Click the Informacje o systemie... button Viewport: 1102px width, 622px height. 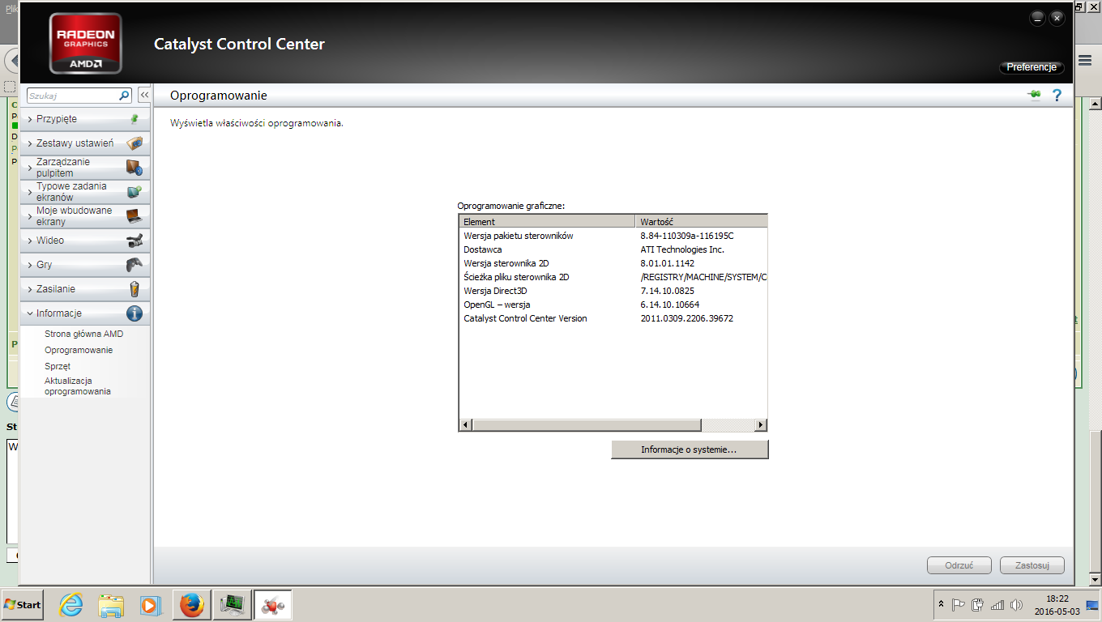690,449
